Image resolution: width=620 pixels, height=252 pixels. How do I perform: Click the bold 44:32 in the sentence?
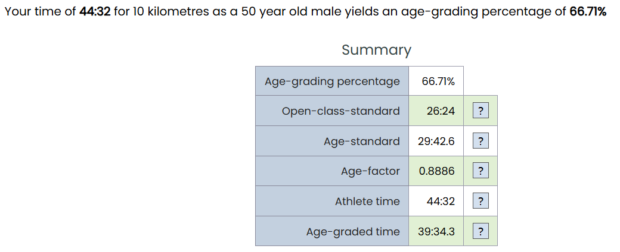(95, 12)
